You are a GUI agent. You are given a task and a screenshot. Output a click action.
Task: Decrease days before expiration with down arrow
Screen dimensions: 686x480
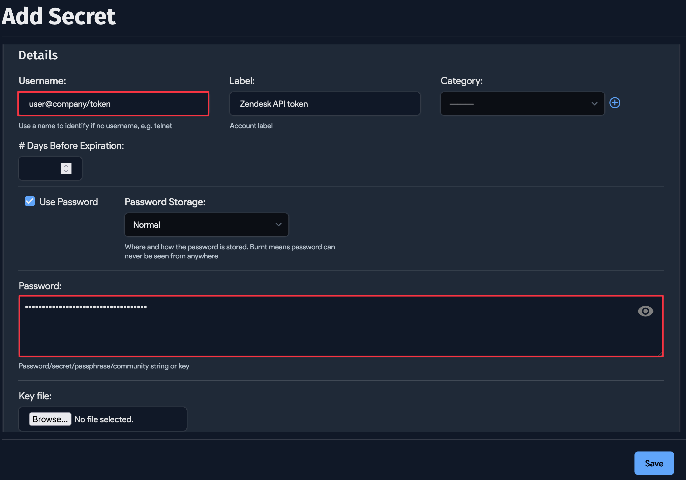(66, 171)
